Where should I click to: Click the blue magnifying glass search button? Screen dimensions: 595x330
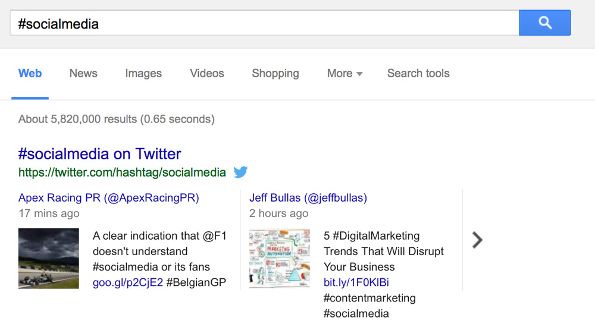click(x=544, y=23)
